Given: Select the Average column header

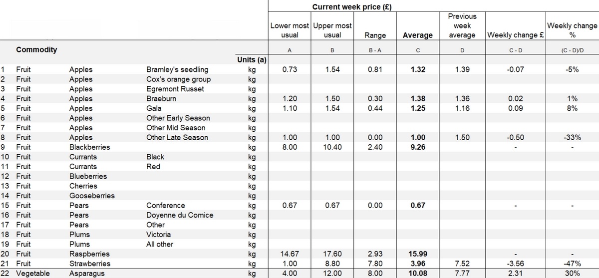Looking at the screenshot, I should [x=418, y=35].
